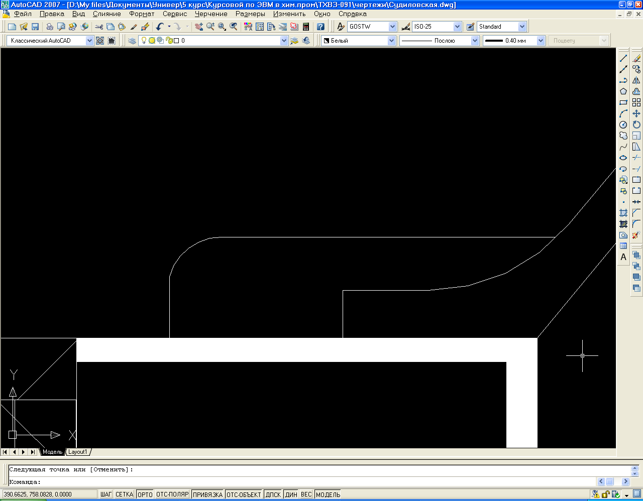The image size is (643, 501).
Task: Select the Line drawing tool
Action: click(623, 59)
